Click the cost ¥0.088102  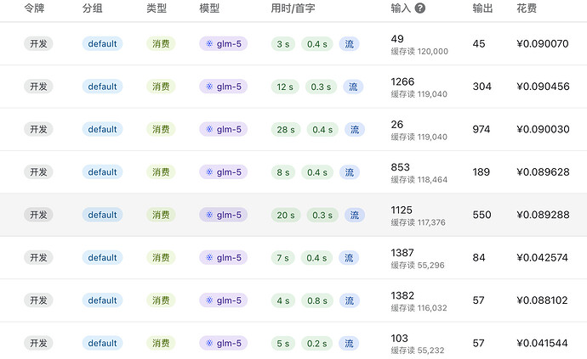tap(542, 300)
